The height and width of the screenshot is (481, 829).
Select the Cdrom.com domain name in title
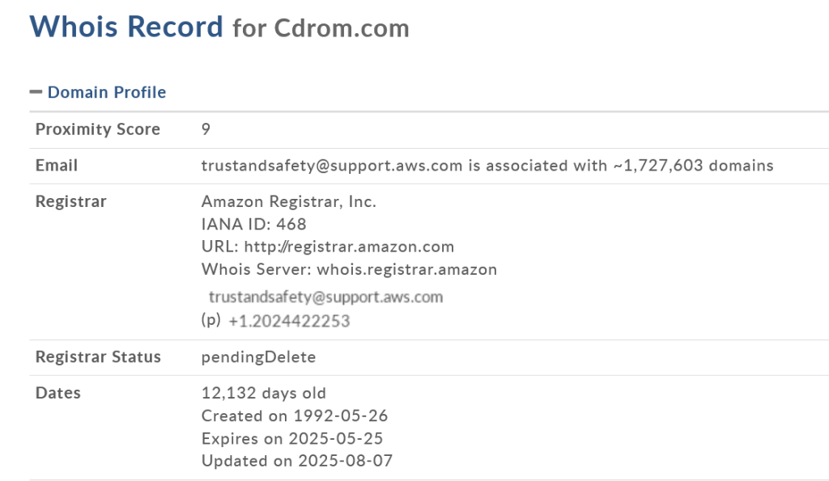tap(342, 28)
